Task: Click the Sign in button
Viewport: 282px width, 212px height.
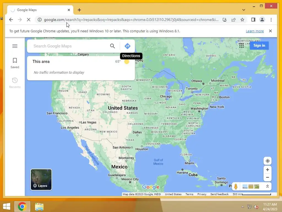Action: tap(259, 46)
